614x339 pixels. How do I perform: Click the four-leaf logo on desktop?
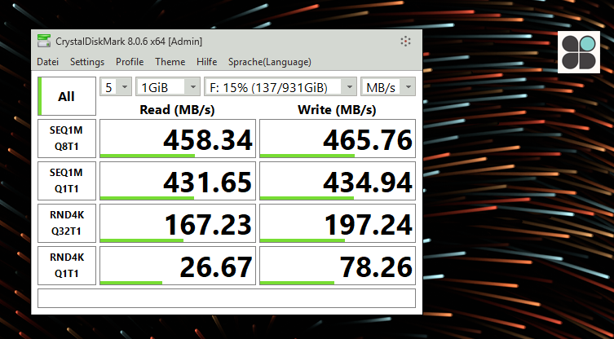[579, 52]
